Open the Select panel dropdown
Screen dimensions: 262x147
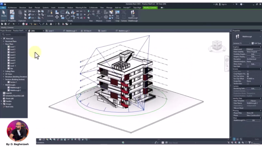[x=4, y=21]
